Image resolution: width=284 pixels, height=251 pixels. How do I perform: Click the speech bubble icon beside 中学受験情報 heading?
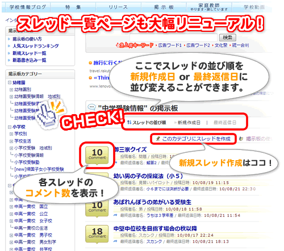(x=91, y=107)
